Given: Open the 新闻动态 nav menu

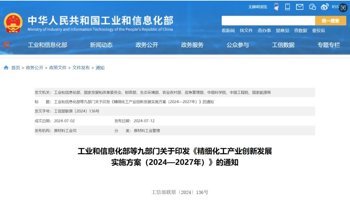Looking at the screenshot, I should click(x=101, y=45).
